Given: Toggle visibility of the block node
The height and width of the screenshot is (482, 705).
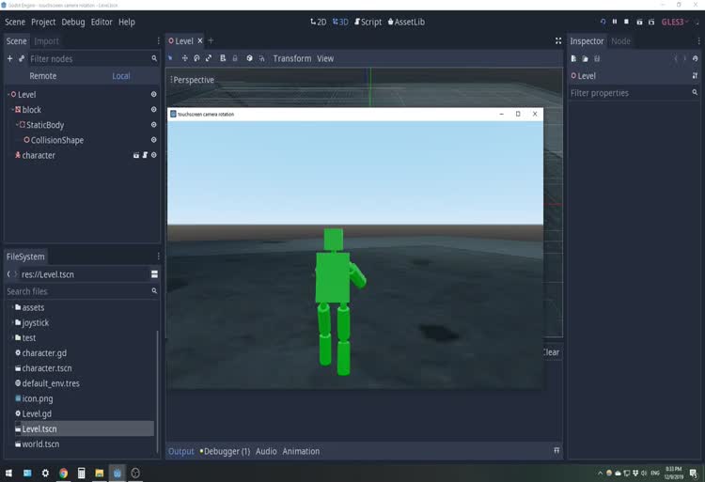Looking at the screenshot, I should click(x=154, y=110).
